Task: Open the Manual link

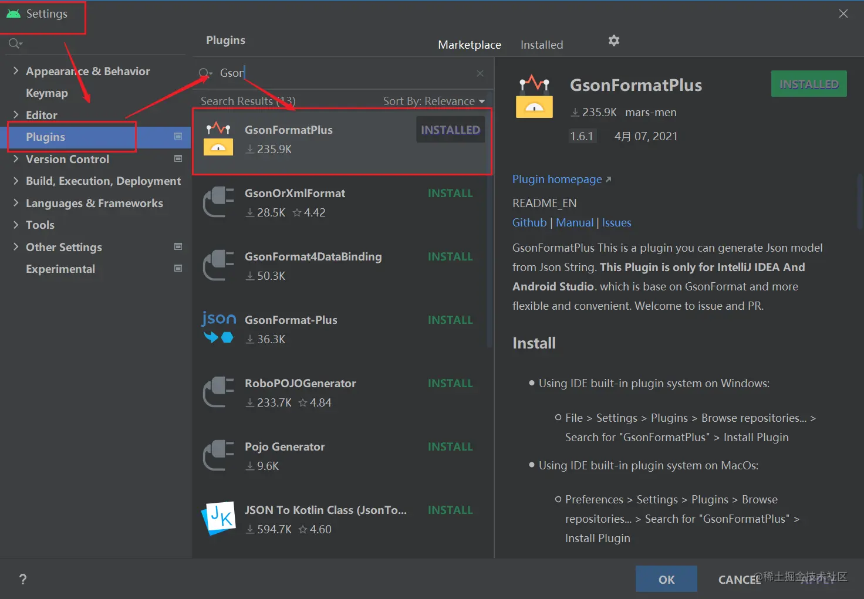Action: coord(575,222)
